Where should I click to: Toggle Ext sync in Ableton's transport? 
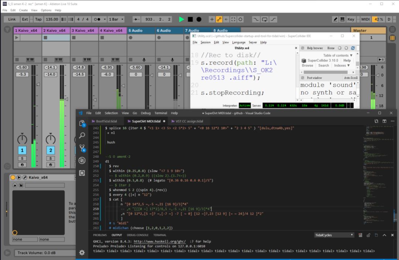pos(25,19)
